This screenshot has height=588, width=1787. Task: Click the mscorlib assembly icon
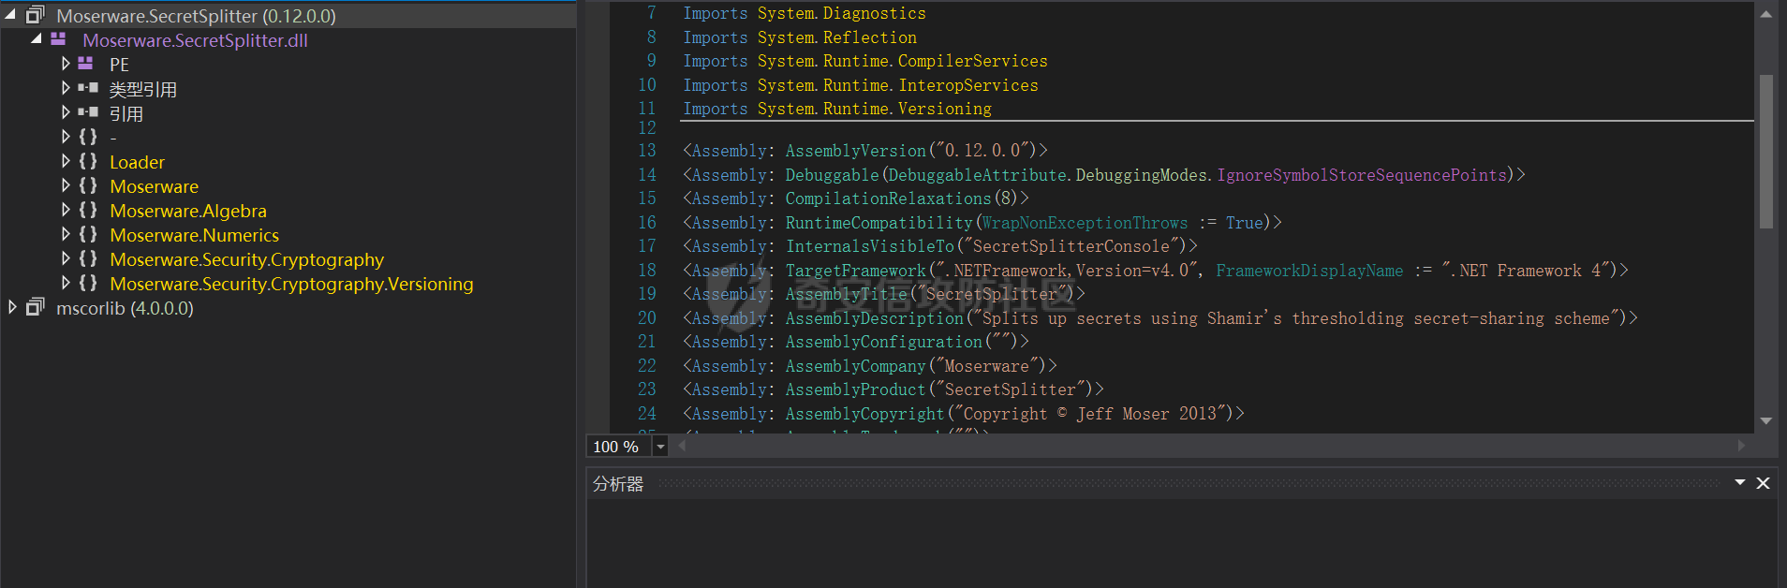click(x=36, y=307)
